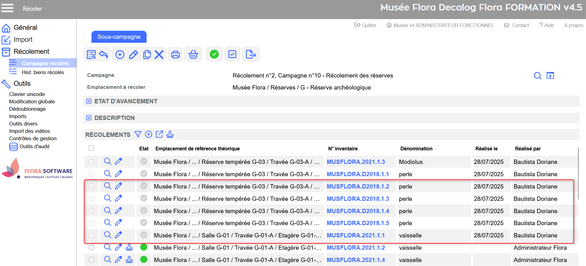Screen dimensions: 586x266
Task: Open the Sous-campagne tab
Action: (x=119, y=37)
